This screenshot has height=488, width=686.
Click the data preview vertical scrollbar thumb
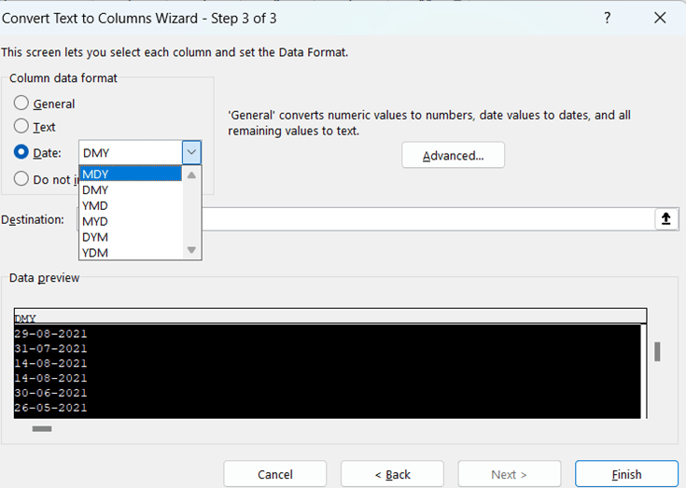(657, 351)
